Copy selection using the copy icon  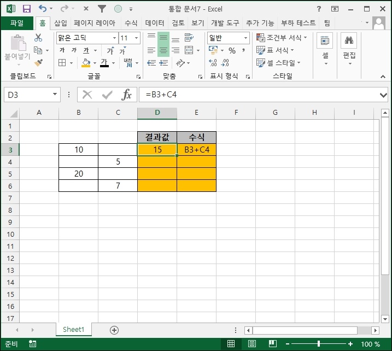click(x=38, y=50)
